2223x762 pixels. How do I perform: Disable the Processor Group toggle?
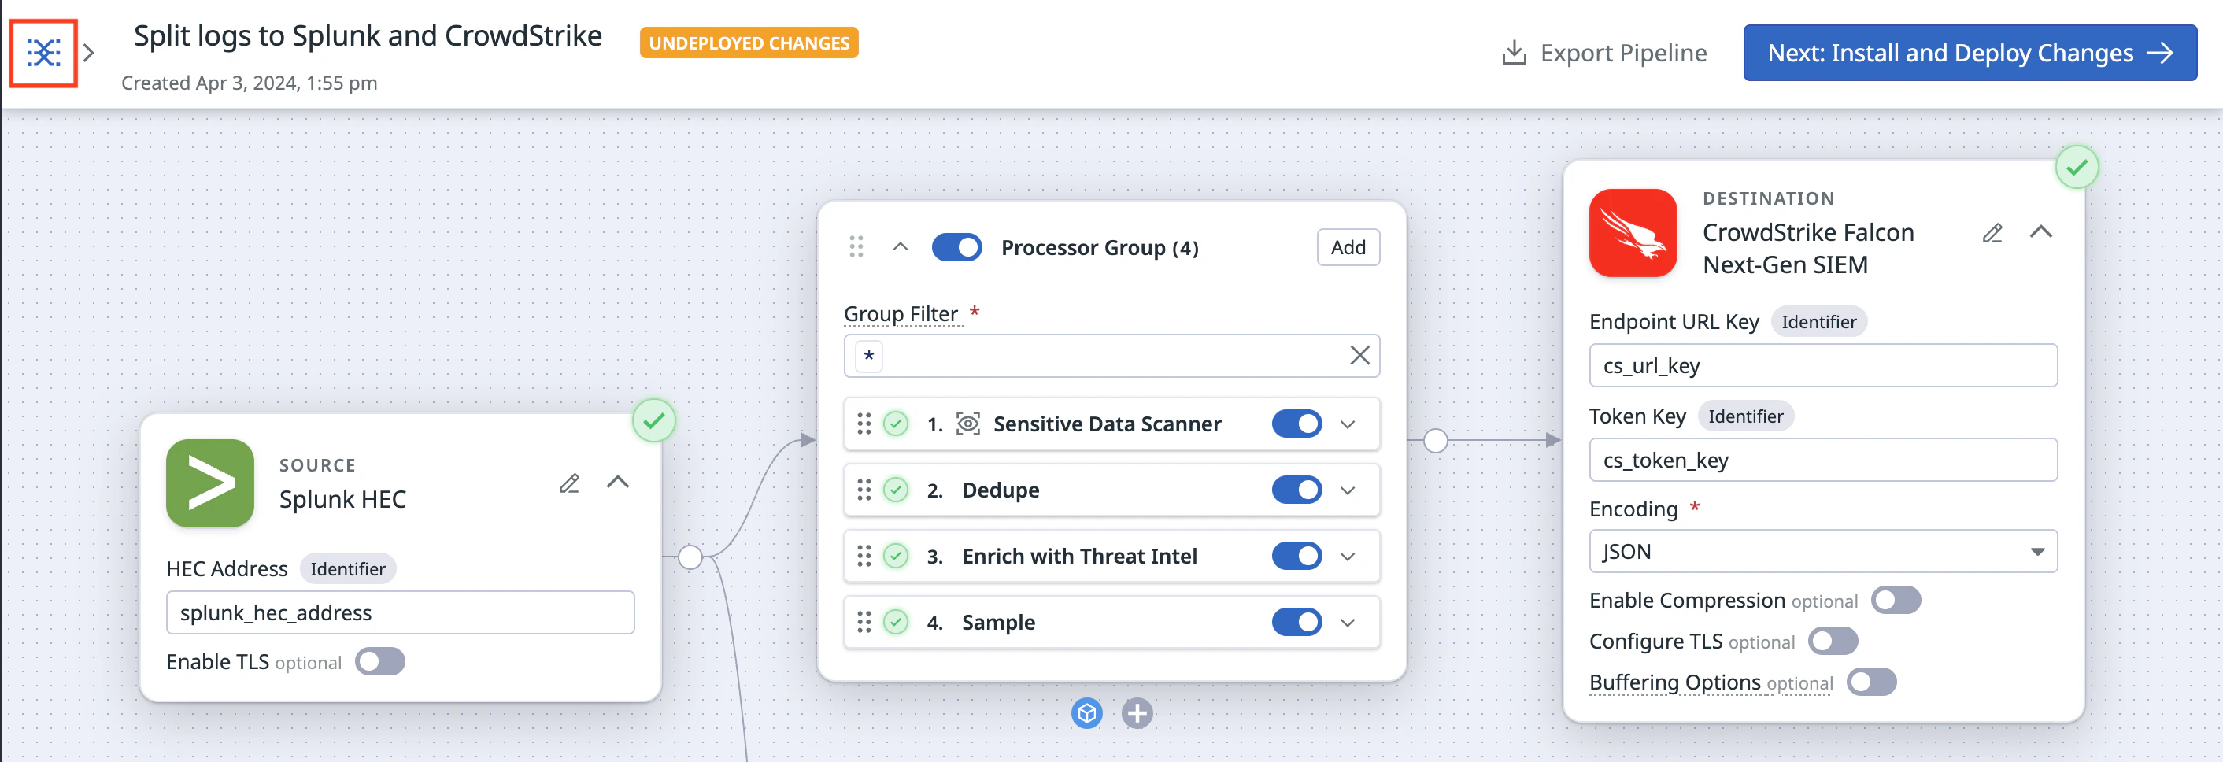tap(956, 248)
